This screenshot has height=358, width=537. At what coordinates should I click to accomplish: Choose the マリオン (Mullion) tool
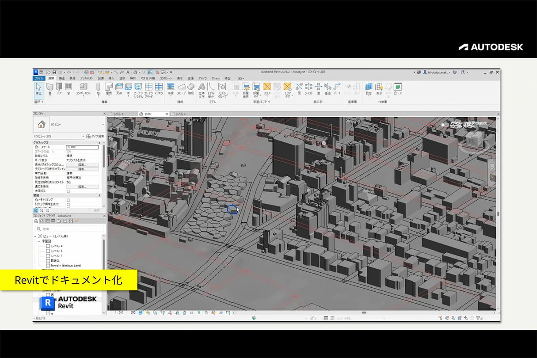[x=159, y=88]
